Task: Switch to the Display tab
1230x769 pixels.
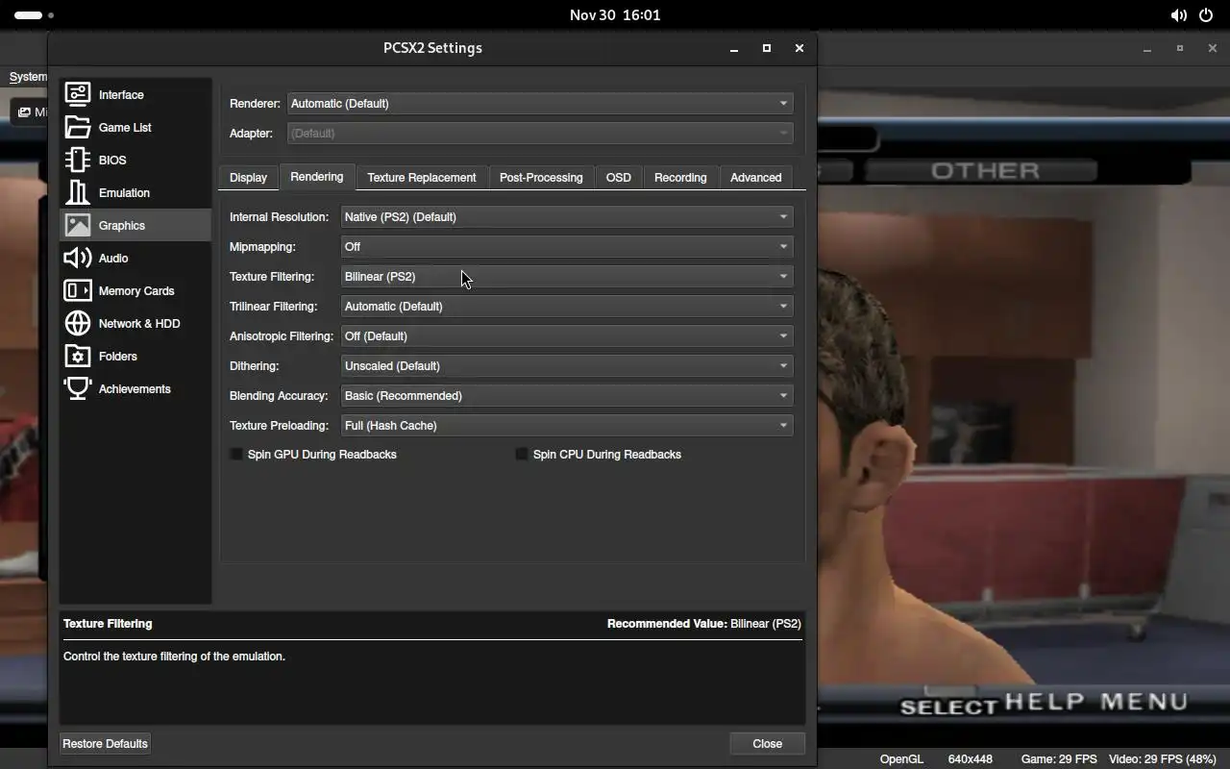Action: point(248,177)
